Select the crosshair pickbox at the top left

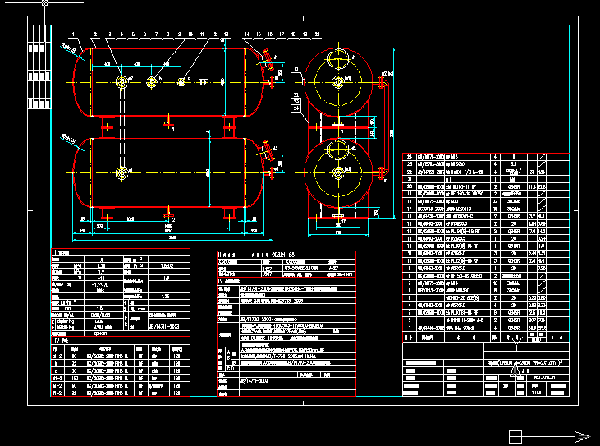point(45,2)
